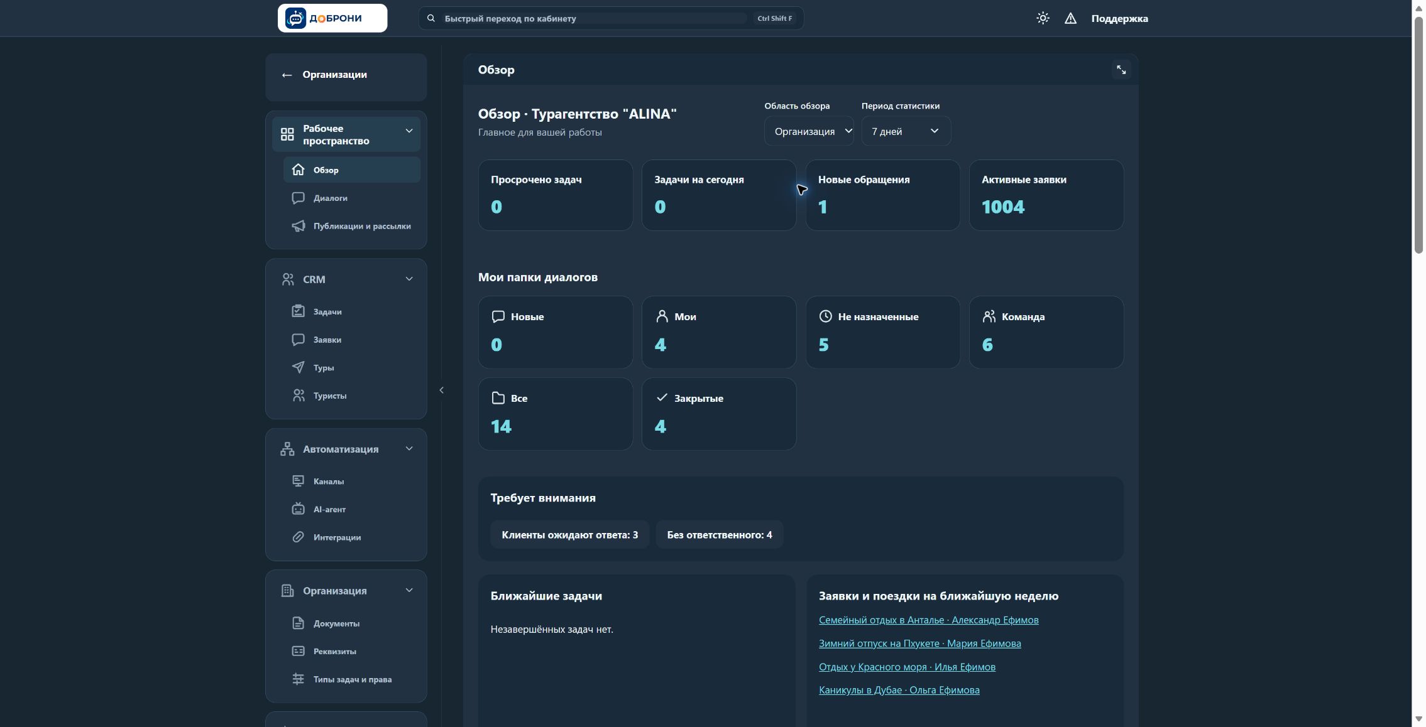Collapse the Автоматизация section chevron

coord(409,448)
